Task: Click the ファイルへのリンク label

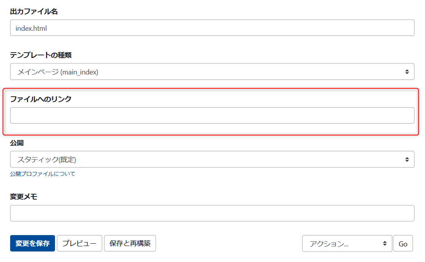Action: click(41, 99)
